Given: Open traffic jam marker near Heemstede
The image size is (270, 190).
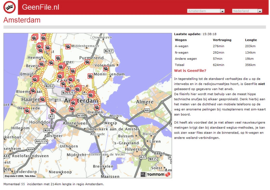Looking at the screenshot, I should 27,110.
